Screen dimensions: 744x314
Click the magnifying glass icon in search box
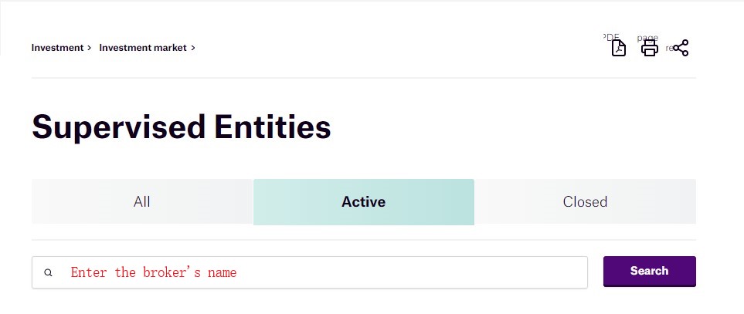tap(49, 272)
